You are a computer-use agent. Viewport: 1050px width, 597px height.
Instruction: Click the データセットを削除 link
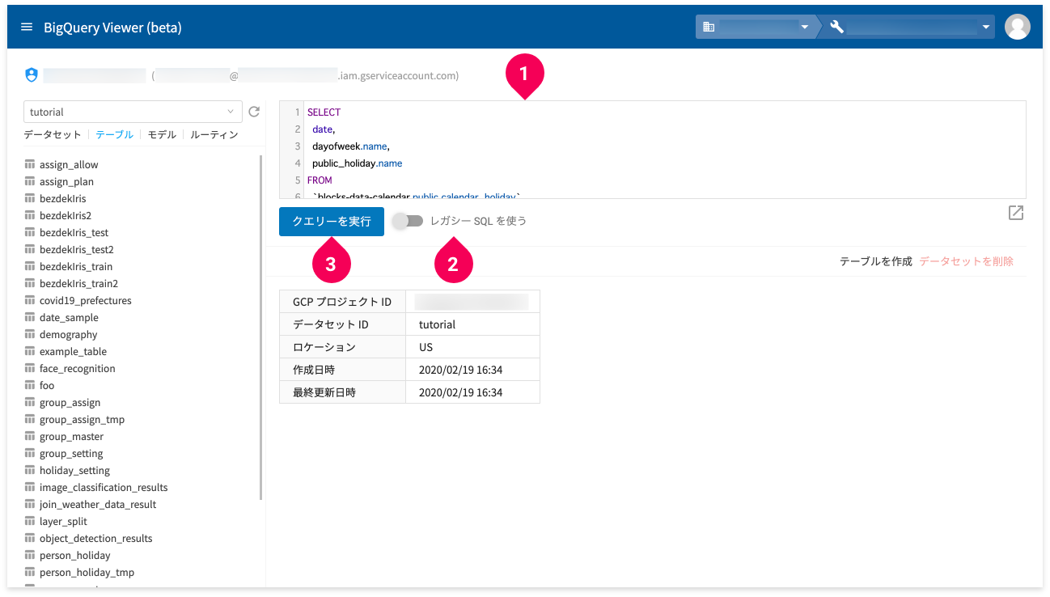pos(967,261)
